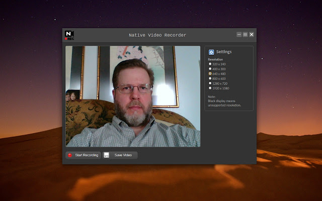Switch resolution to 800 x 600
322x201 pixels.
[x=210, y=78]
